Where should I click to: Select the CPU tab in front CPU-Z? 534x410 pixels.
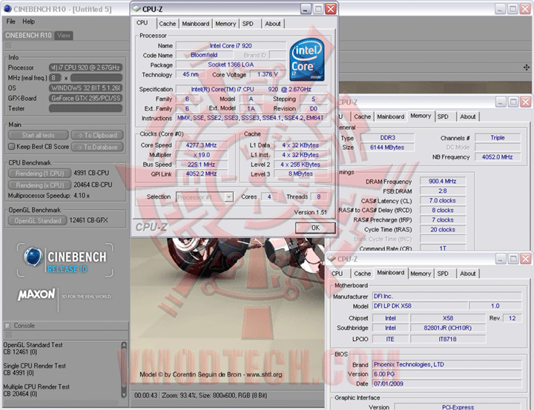142,23
